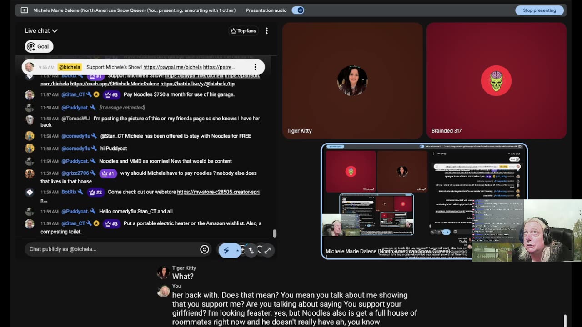The width and height of the screenshot is (582, 327).
Task: Select the chat scrollbar thumb
Action: (274, 233)
